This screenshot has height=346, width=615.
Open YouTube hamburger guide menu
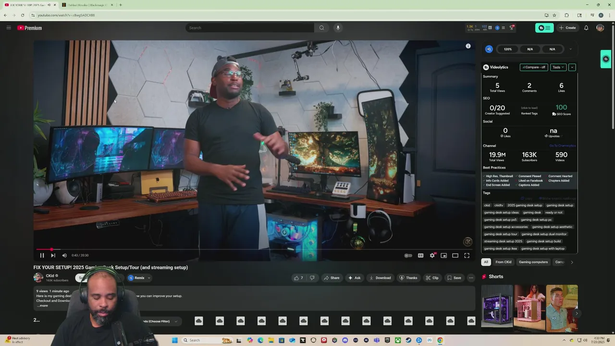[x=9, y=28]
